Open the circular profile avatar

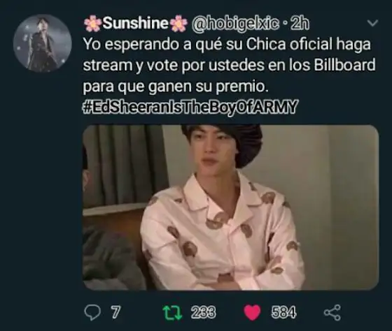coord(42,43)
